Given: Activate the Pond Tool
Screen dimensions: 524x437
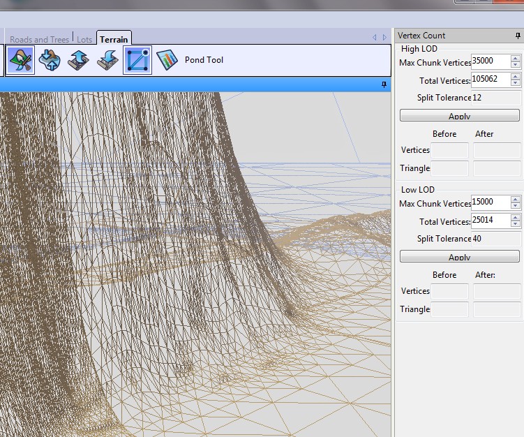Looking at the screenshot, I should (204, 60).
